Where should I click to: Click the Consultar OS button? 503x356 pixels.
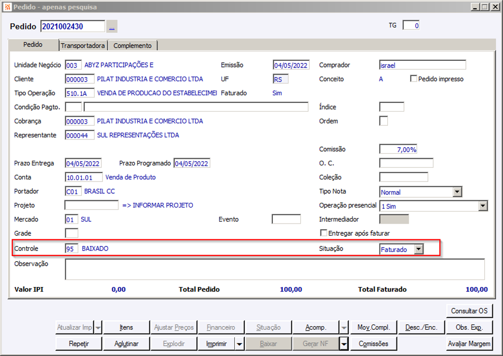[469, 311]
